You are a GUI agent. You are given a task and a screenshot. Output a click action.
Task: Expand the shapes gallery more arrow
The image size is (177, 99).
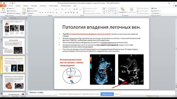pos(117,13)
